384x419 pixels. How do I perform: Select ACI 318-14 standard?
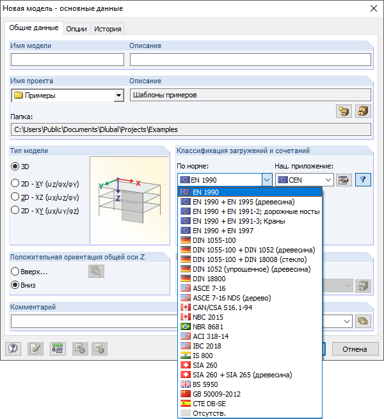click(x=250, y=336)
